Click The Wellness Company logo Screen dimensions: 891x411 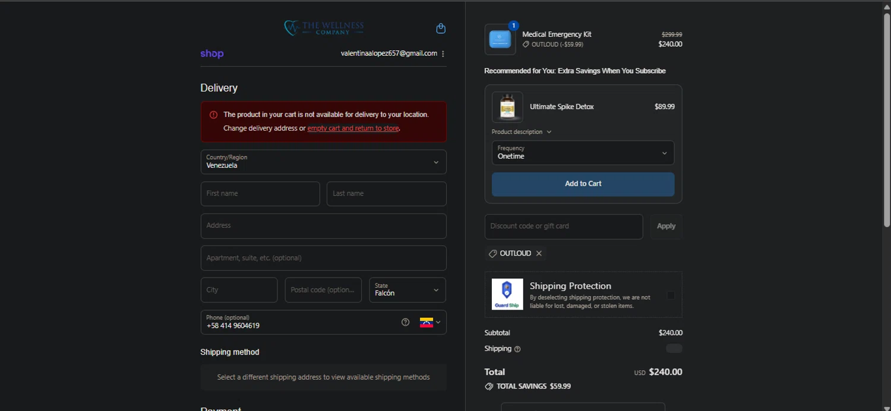click(324, 27)
